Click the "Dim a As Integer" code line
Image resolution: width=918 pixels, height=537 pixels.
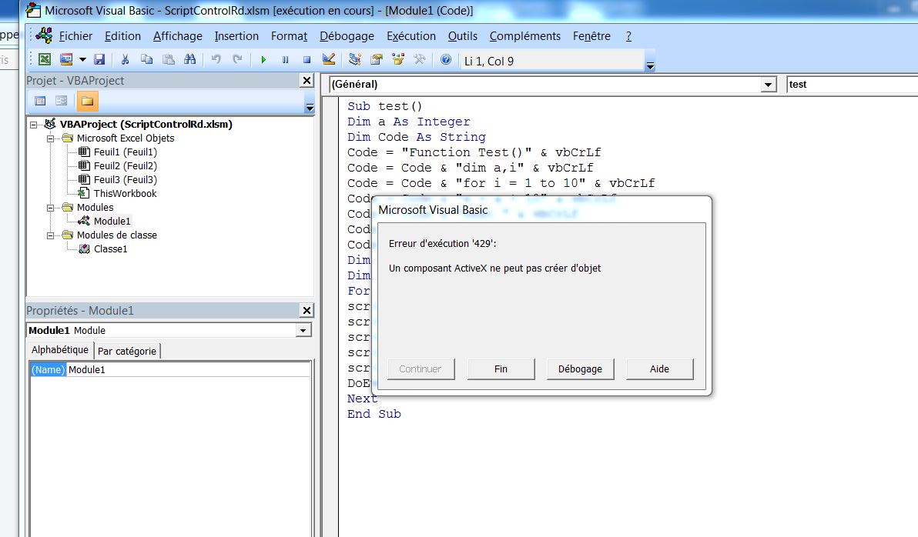tap(409, 122)
